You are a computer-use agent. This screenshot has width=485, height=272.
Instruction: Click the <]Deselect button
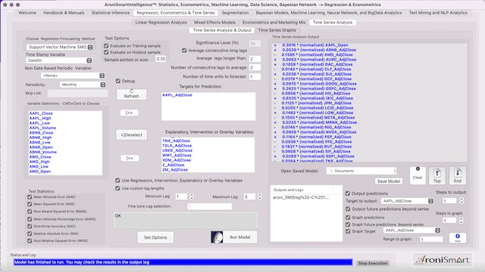[131, 134]
